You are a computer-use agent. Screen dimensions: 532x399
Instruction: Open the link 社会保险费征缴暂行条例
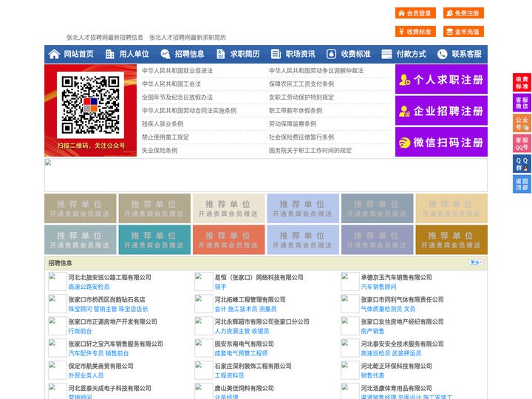click(301, 137)
